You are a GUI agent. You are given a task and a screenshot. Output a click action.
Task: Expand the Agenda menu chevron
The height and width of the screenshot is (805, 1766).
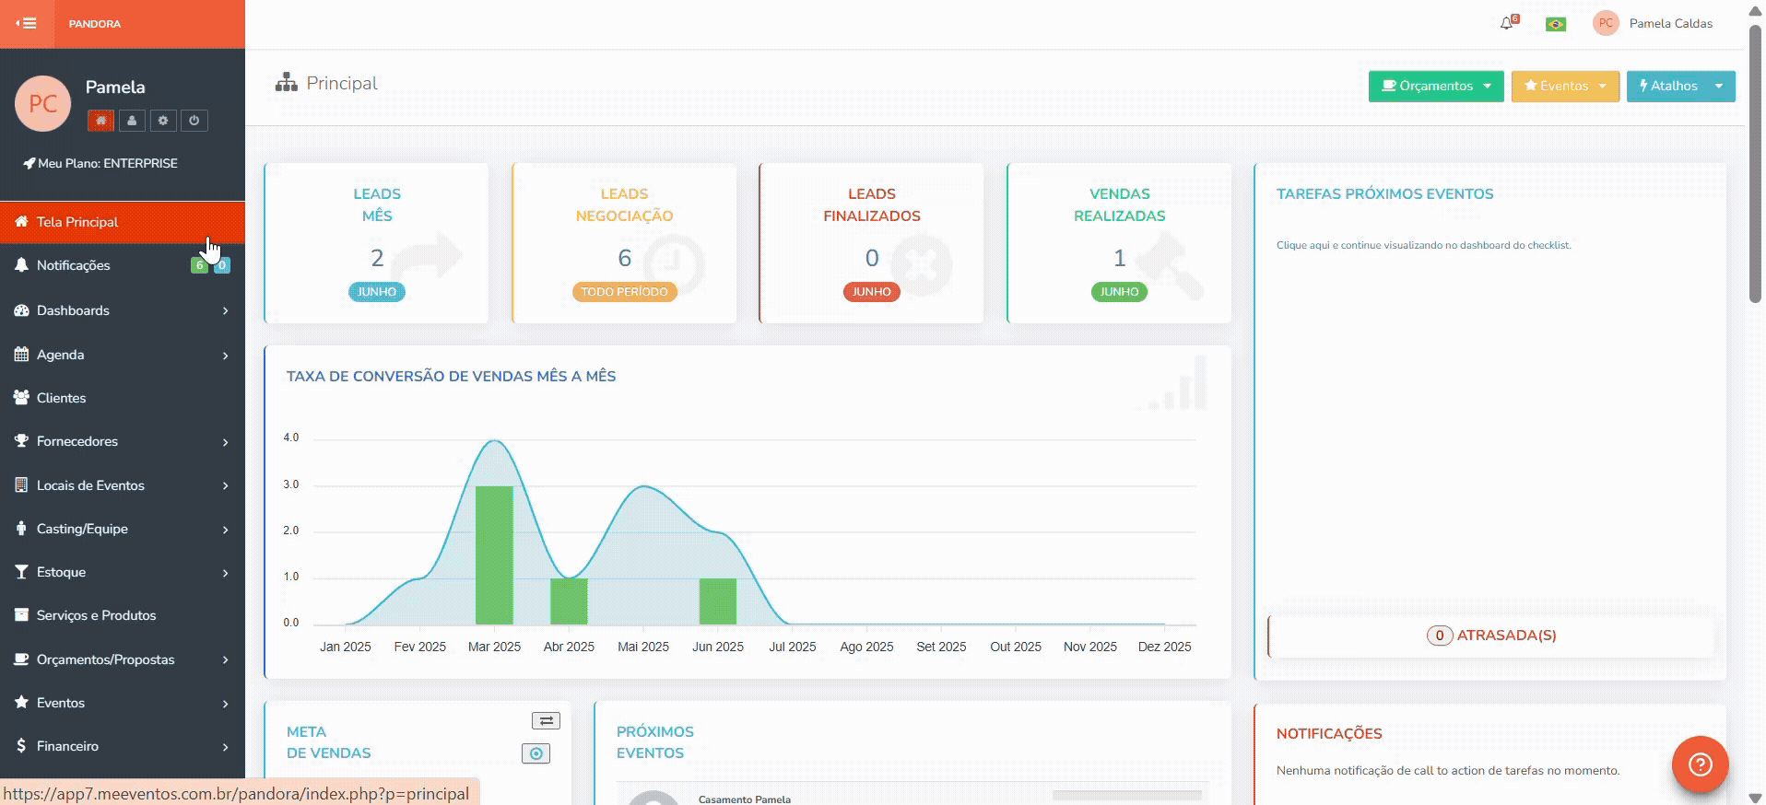pos(225,356)
